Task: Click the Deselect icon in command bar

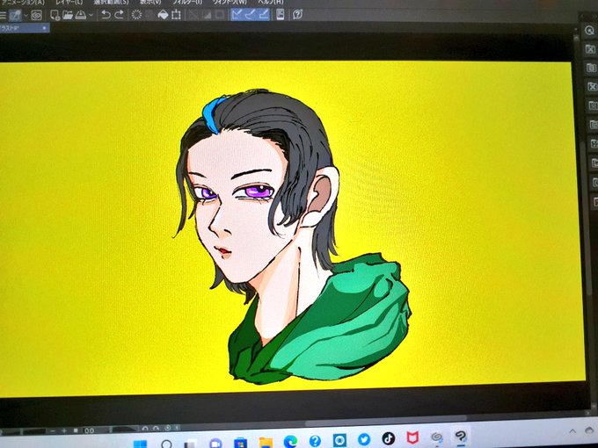Action: 193,15
